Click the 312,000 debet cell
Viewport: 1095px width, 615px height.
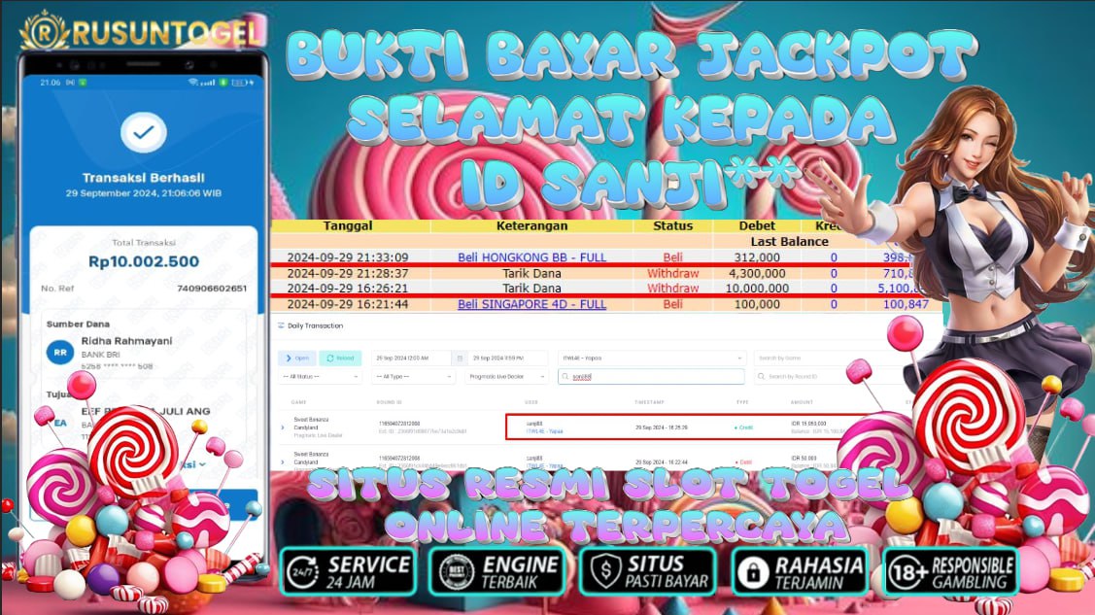(757, 256)
